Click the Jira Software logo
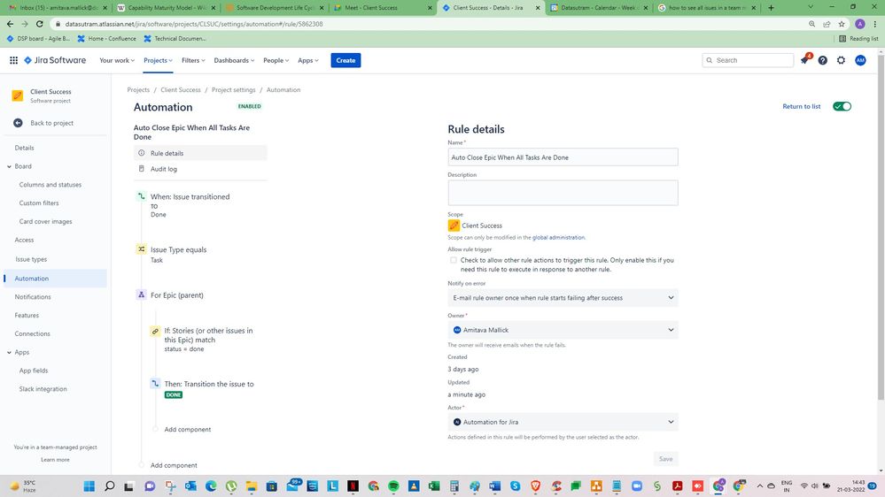This screenshot has height=497, width=885. [x=55, y=60]
